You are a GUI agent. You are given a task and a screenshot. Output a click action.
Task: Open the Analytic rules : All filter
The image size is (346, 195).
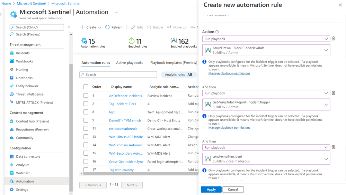(178, 75)
